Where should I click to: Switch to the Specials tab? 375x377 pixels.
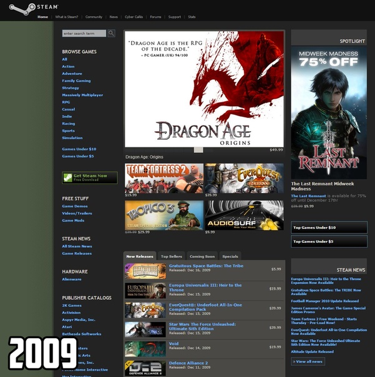click(230, 257)
